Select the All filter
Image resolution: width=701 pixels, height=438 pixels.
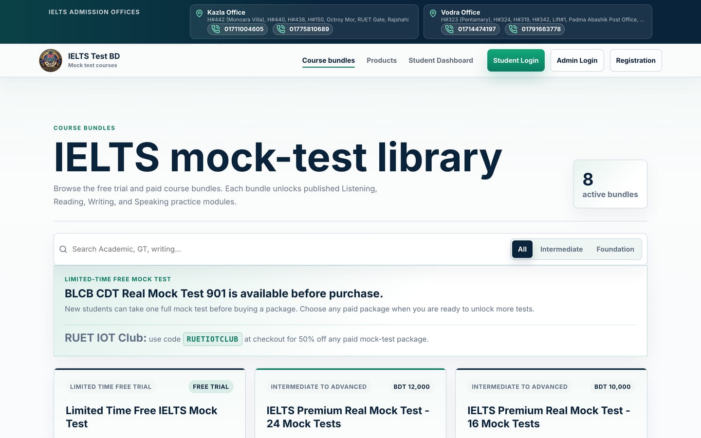[522, 249]
